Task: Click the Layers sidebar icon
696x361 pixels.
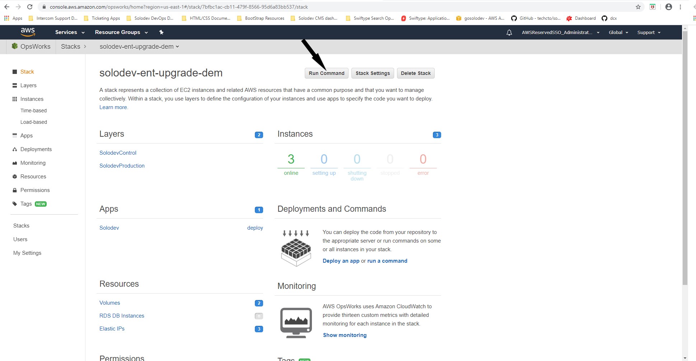Action: coord(15,85)
